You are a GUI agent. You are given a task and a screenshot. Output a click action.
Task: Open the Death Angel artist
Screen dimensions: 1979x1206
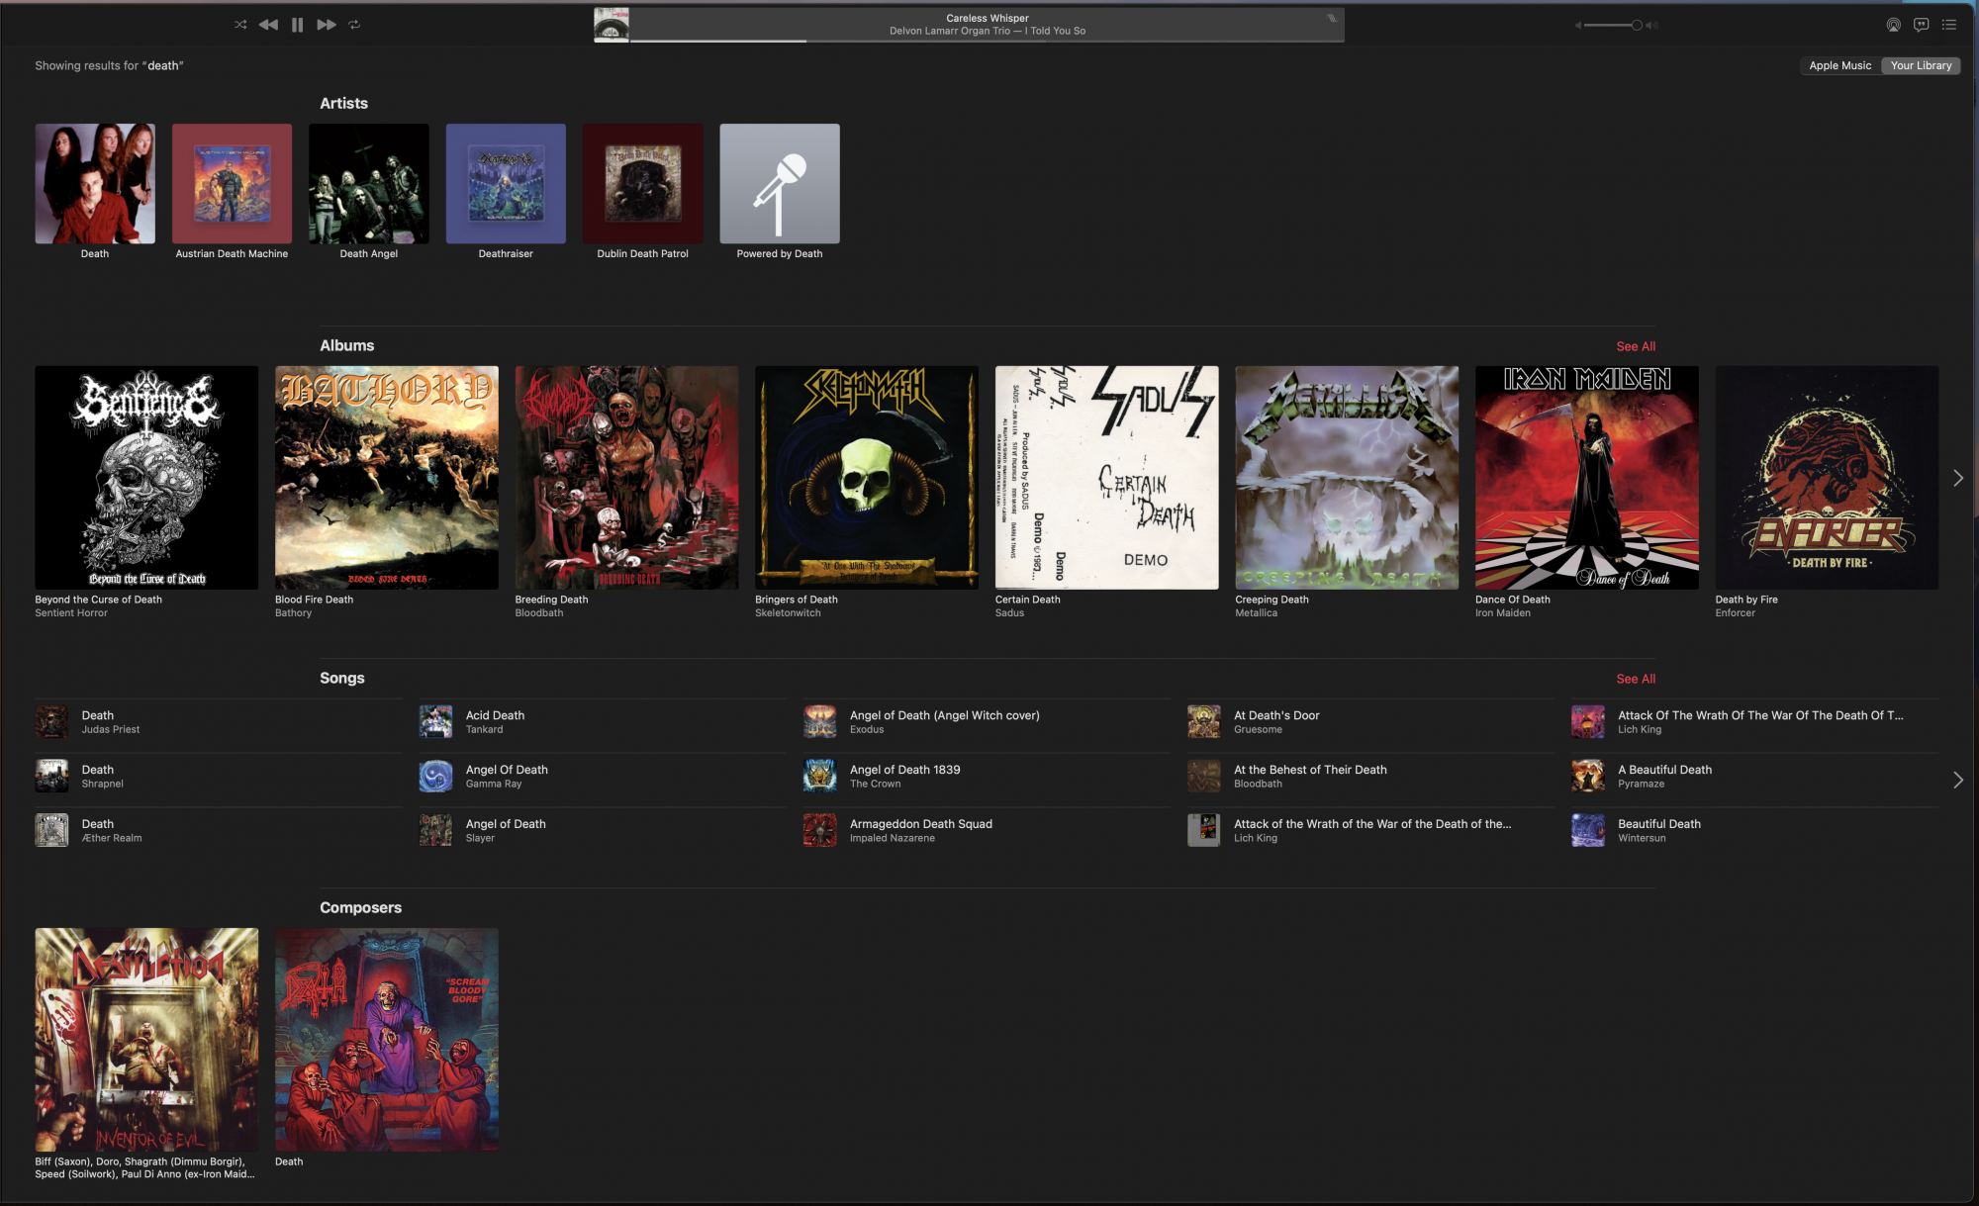click(369, 184)
